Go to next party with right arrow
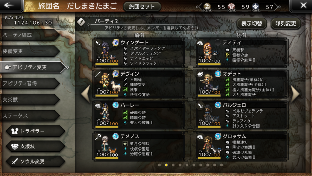 [x=295, y=94]
